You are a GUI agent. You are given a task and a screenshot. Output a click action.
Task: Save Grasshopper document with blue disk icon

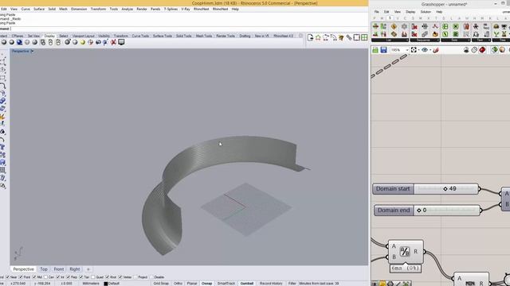coord(383,50)
